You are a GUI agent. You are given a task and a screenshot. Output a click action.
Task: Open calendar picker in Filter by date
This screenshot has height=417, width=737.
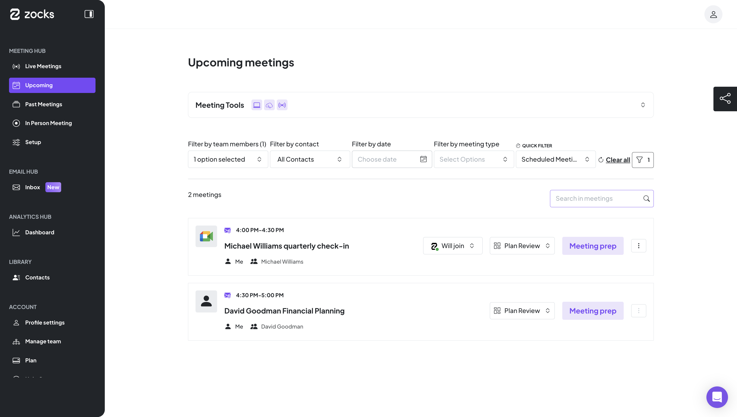(423, 159)
